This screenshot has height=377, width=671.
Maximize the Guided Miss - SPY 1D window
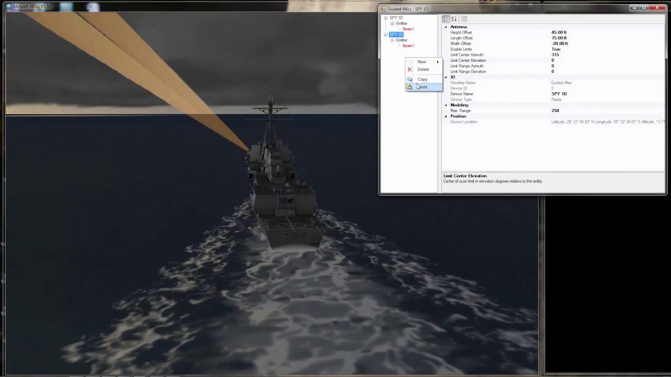pos(644,8)
